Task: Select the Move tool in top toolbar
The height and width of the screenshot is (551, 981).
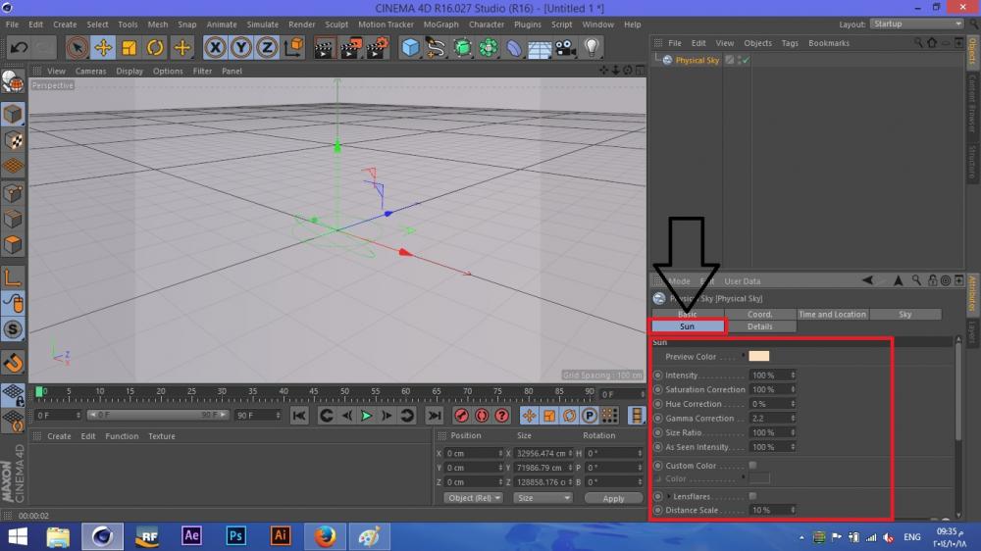Action: (x=103, y=47)
